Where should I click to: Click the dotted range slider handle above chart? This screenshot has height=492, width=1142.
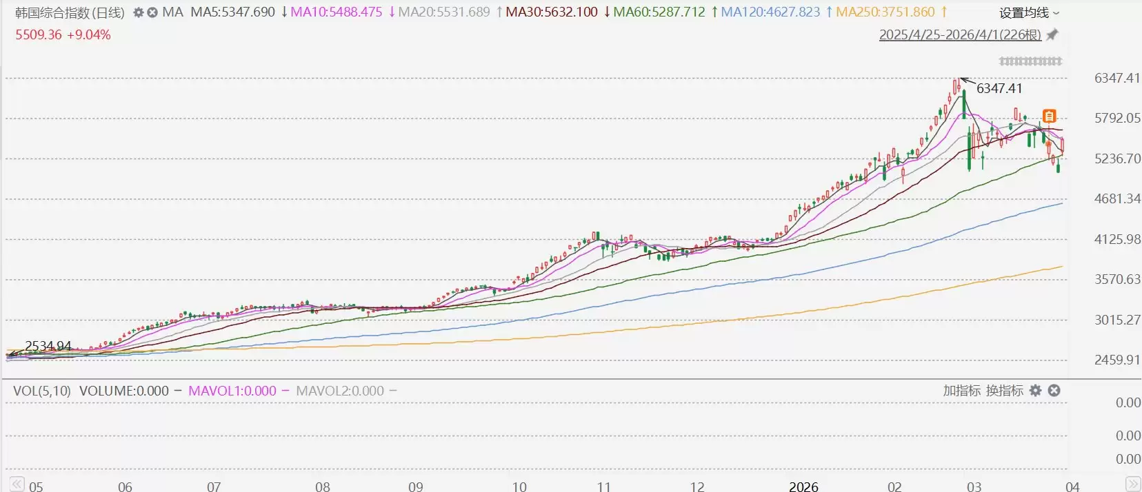pos(1030,61)
